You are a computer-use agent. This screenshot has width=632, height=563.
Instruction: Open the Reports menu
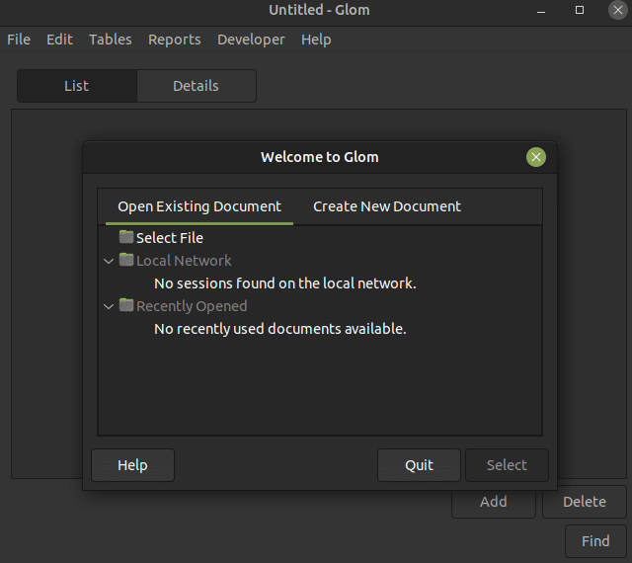click(175, 40)
